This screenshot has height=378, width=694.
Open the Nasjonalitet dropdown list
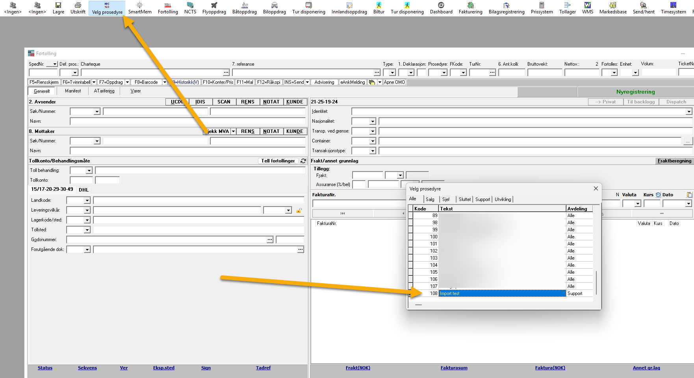pos(372,122)
